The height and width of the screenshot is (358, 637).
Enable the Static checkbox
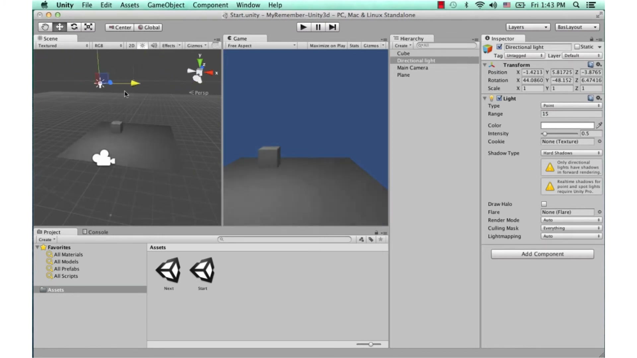point(577,47)
